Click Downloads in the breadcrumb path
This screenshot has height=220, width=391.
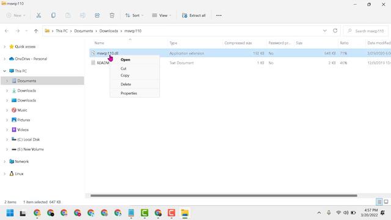click(x=109, y=31)
